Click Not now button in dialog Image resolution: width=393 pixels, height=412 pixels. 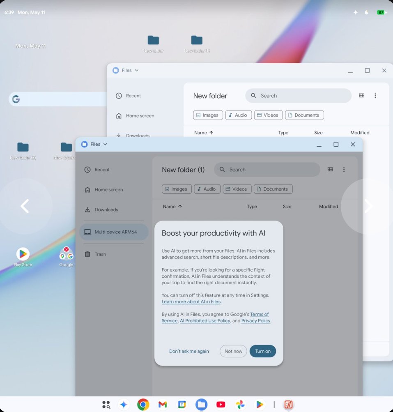233,351
